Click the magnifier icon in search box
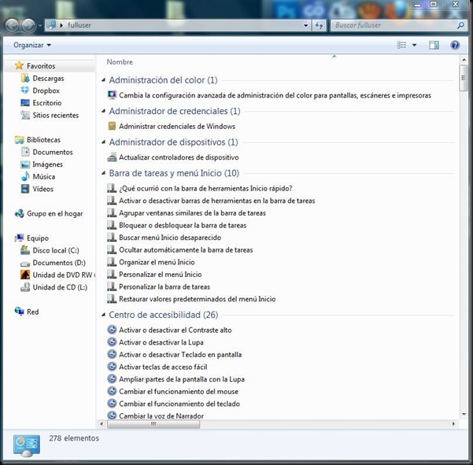The image size is (473, 465). [460, 25]
